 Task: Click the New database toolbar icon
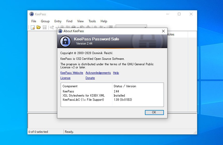pyautogui.click(x=33, y=27)
